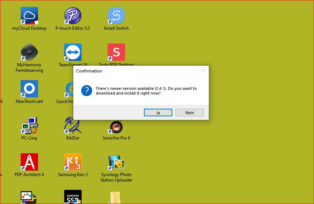Image resolution: width=314 pixels, height=204 pixels.
Task: Select the PDF Architect 4 icon
Action: pos(29,162)
